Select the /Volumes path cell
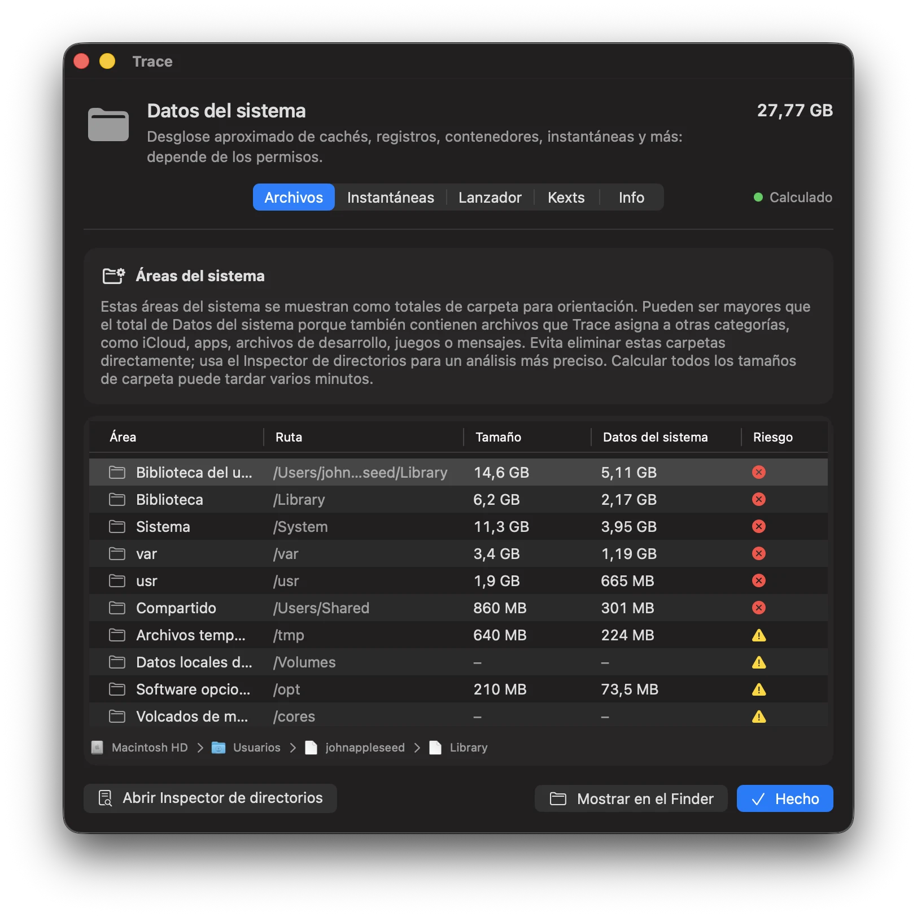Screen dimensions: 917x917 304,662
